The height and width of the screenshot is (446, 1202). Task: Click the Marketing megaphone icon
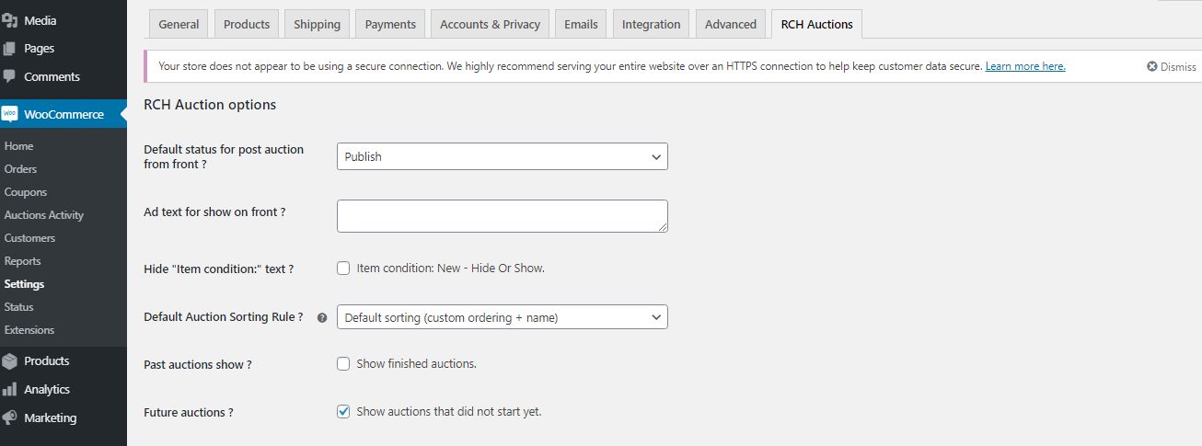pyautogui.click(x=10, y=417)
